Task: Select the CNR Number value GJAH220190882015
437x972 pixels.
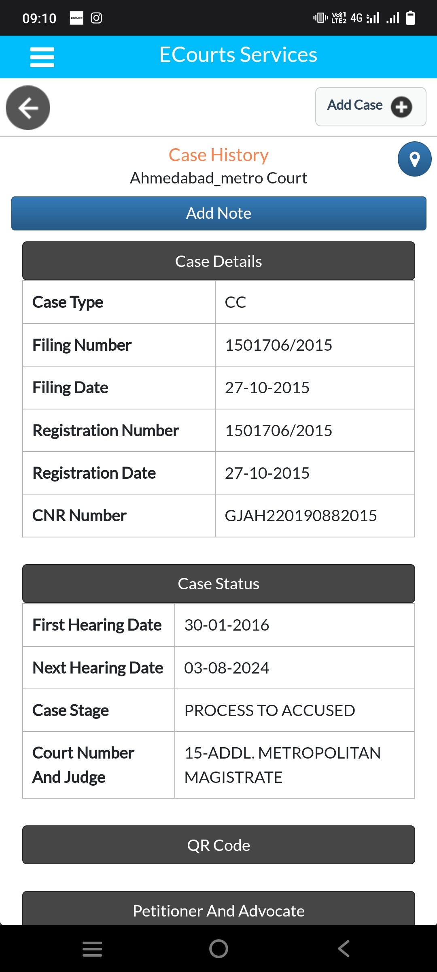Action: 301,516
